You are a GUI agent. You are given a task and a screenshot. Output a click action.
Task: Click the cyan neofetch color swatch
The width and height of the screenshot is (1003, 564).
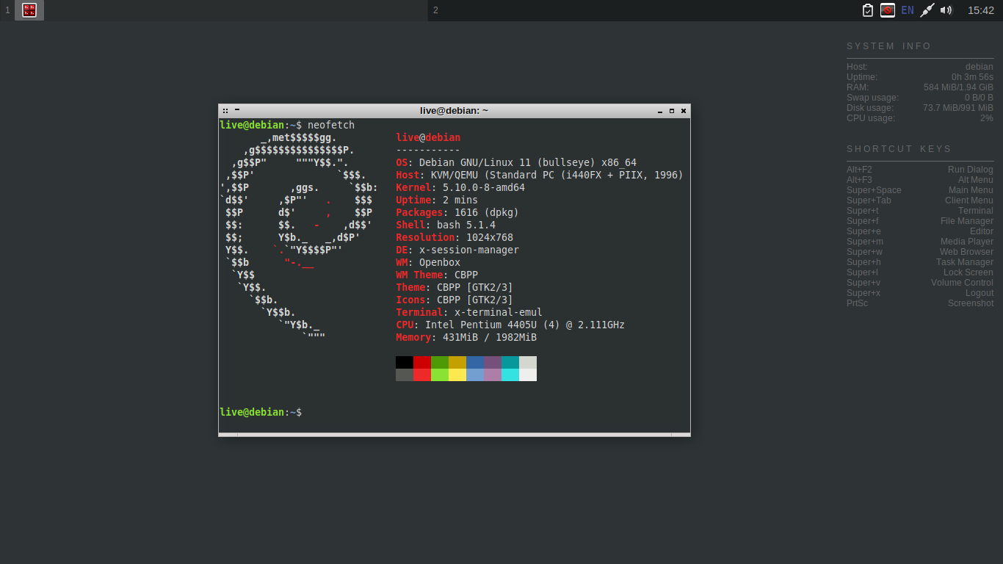point(510,361)
